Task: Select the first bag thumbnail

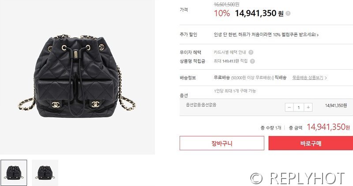Action: (x=14, y=173)
